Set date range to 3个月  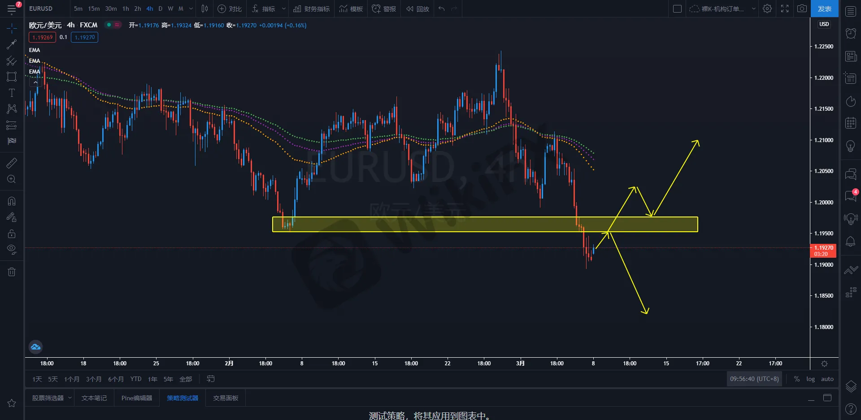pos(93,379)
